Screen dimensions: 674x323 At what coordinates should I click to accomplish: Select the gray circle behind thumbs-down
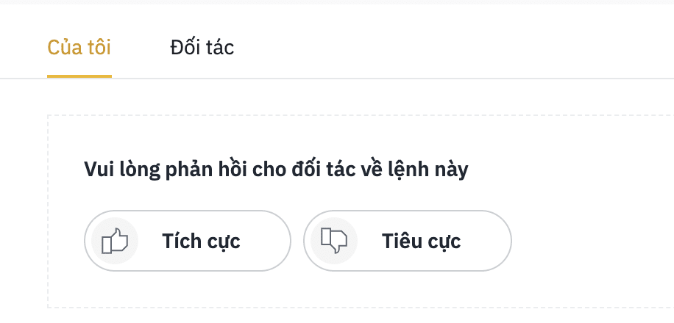coord(334,241)
